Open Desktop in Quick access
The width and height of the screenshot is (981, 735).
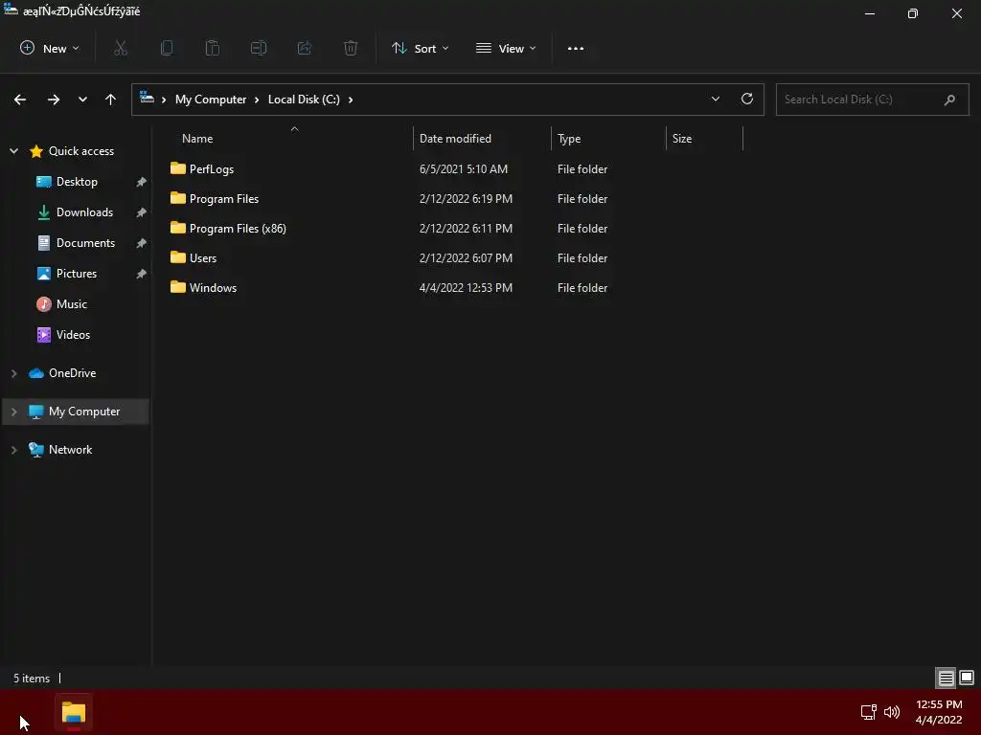tap(77, 182)
